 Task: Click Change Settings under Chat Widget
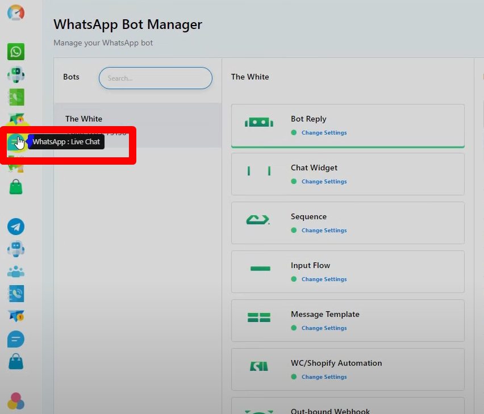click(324, 182)
